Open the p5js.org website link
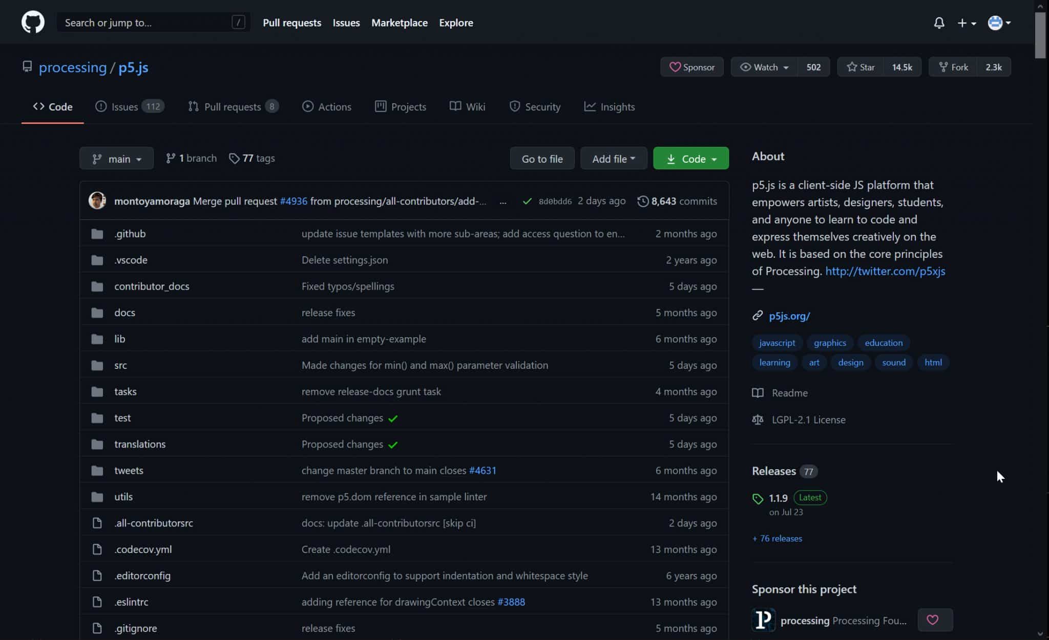Screen dimensions: 1049x640 coord(789,316)
